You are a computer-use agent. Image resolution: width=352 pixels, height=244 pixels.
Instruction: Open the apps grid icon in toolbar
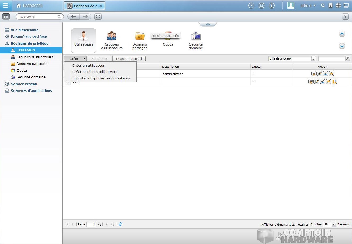[x=98, y=17]
